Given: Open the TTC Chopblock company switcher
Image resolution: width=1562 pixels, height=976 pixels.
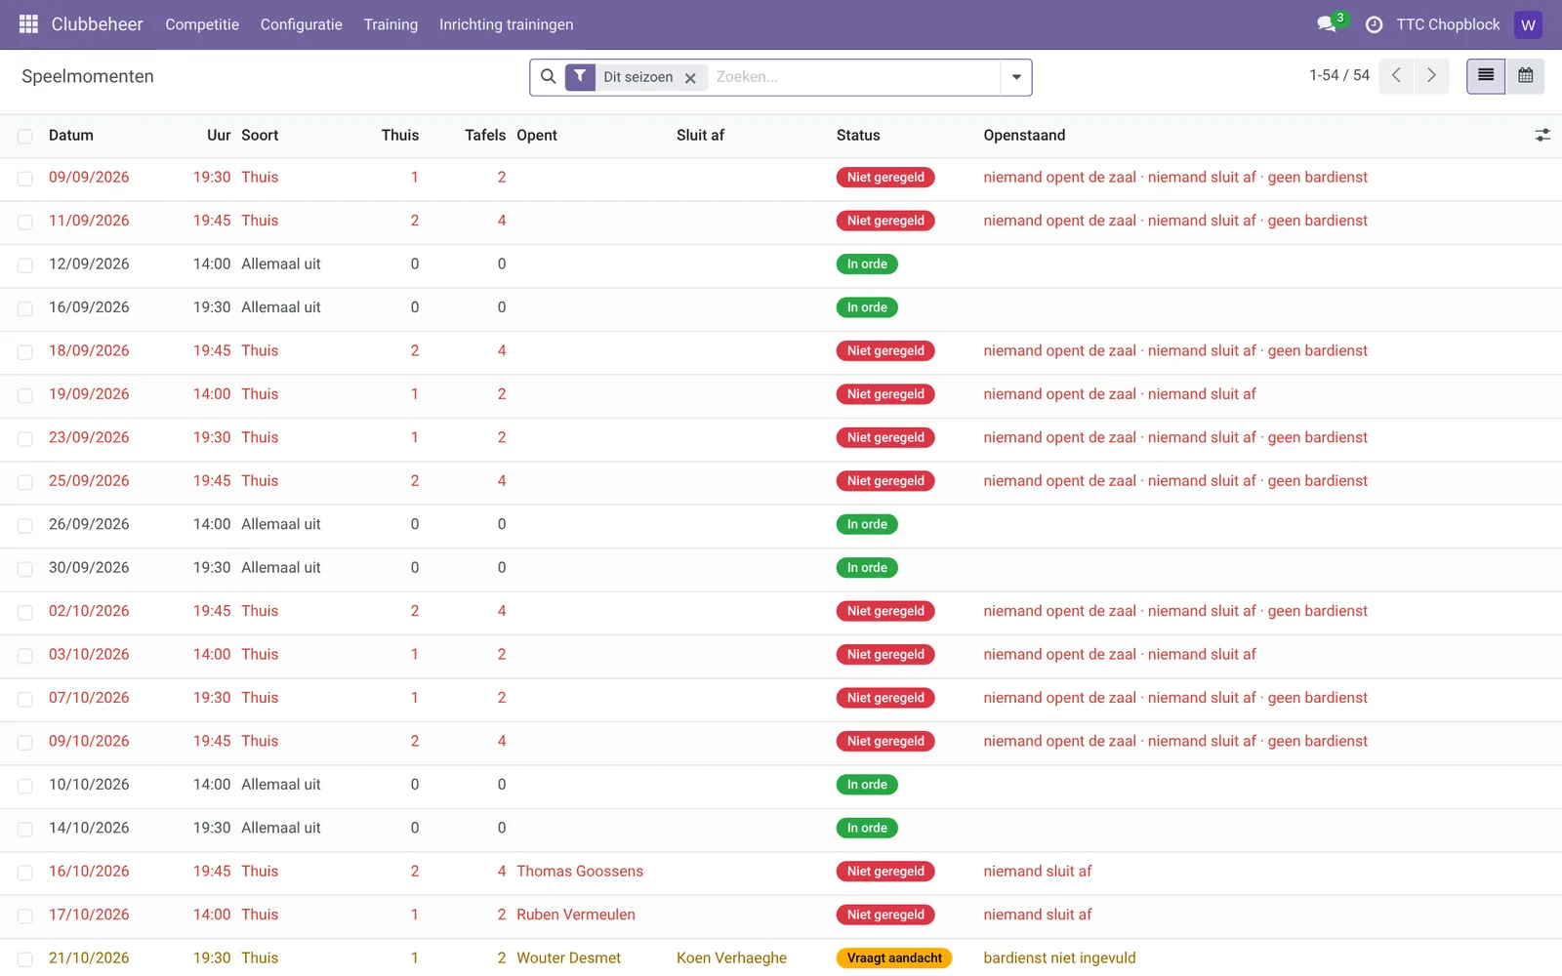Looking at the screenshot, I should [x=1448, y=24].
